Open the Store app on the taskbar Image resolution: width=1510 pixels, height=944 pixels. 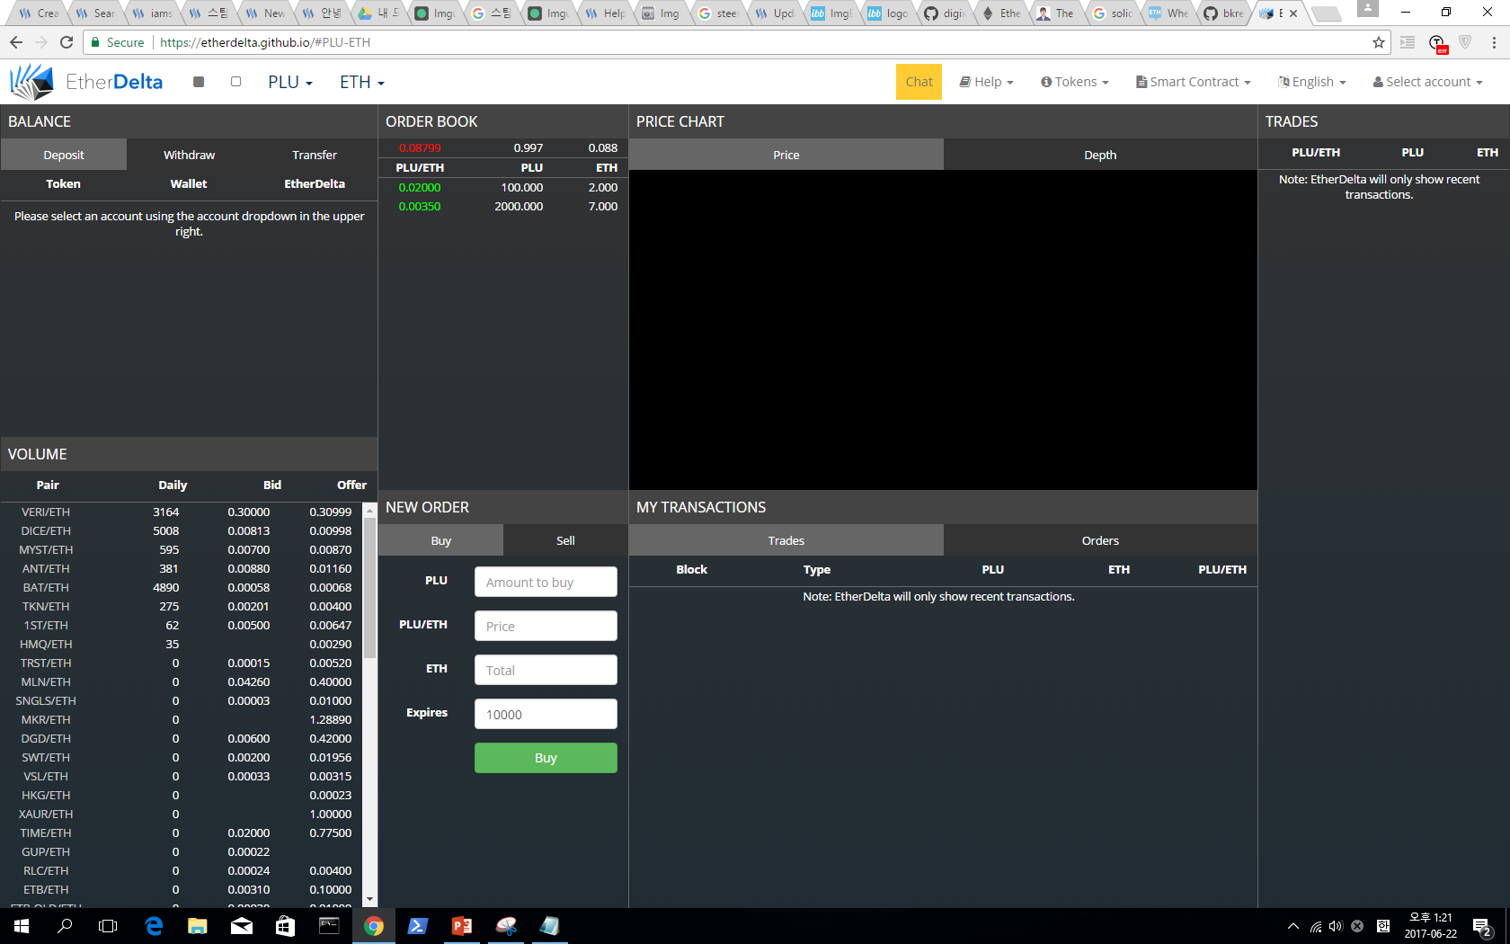pos(286,926)
